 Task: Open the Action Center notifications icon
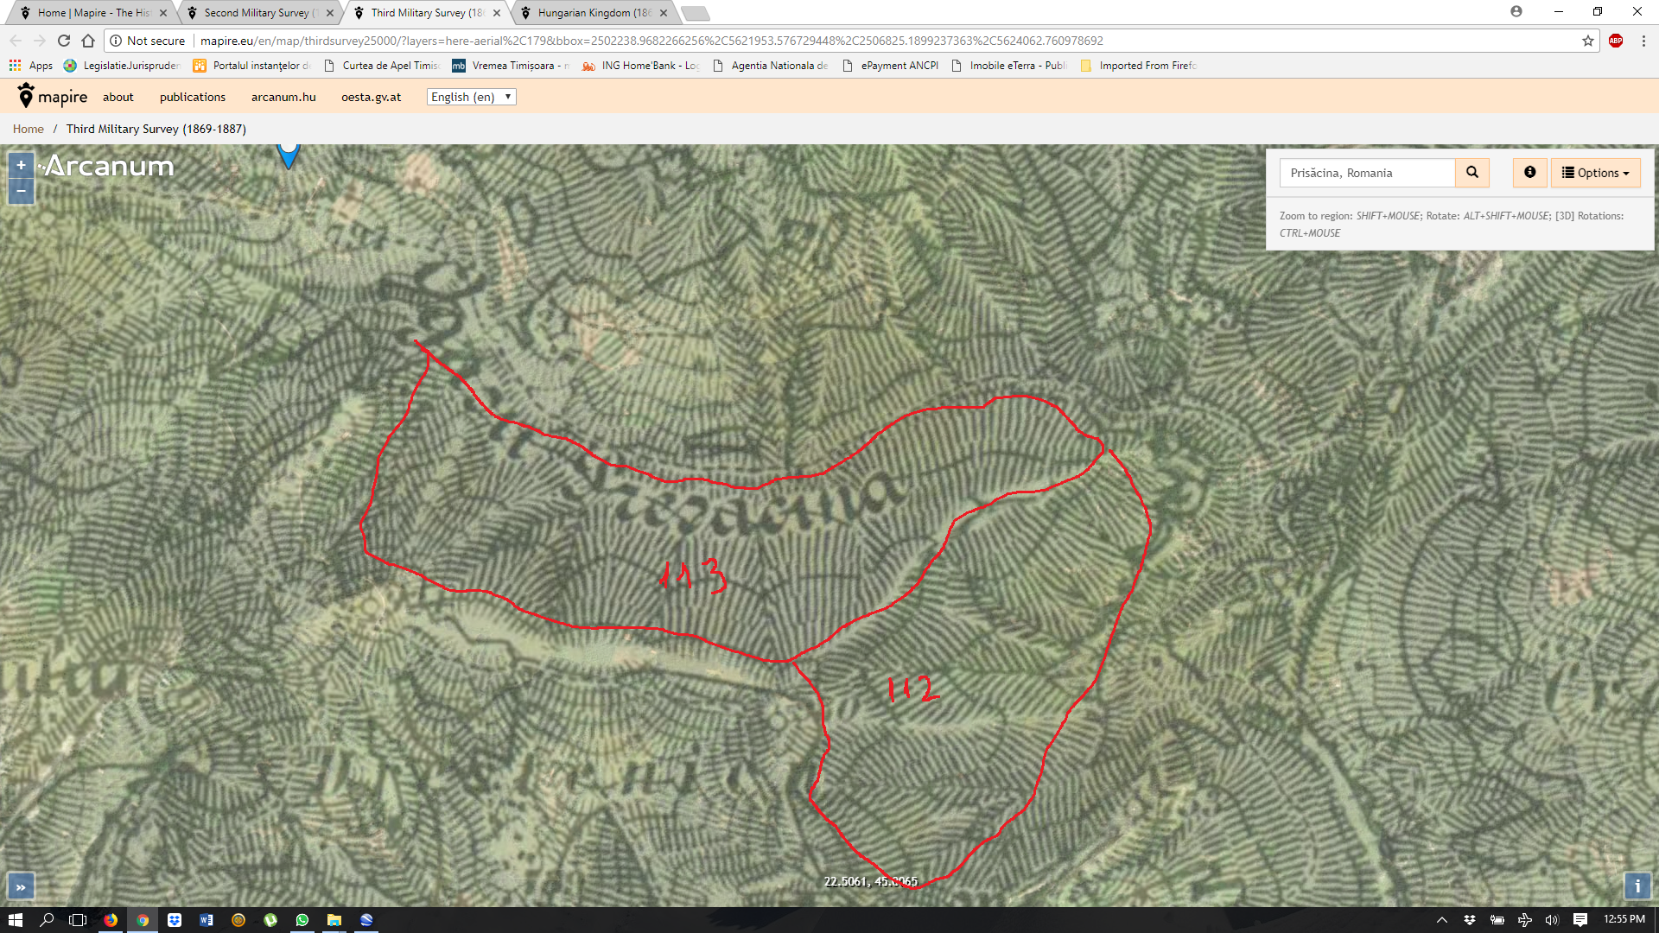1580,920
